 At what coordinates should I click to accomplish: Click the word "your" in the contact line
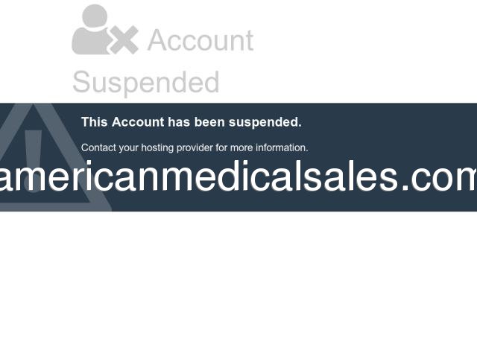click(129, 148)
